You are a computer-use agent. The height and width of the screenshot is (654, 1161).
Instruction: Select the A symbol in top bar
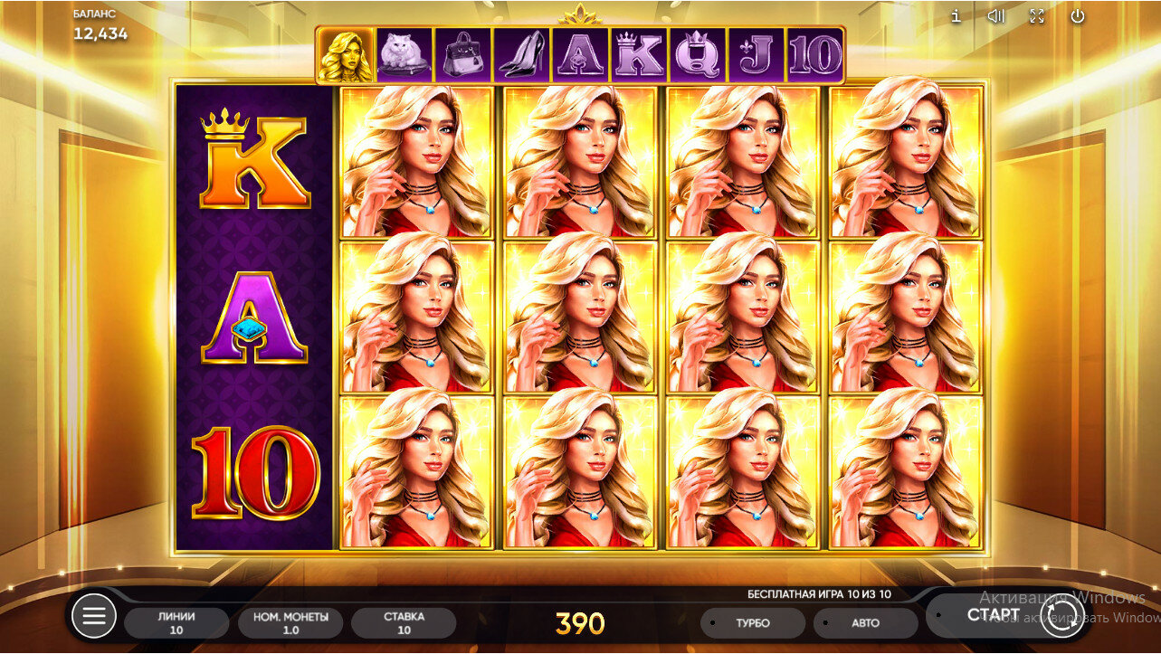point(580,55)
